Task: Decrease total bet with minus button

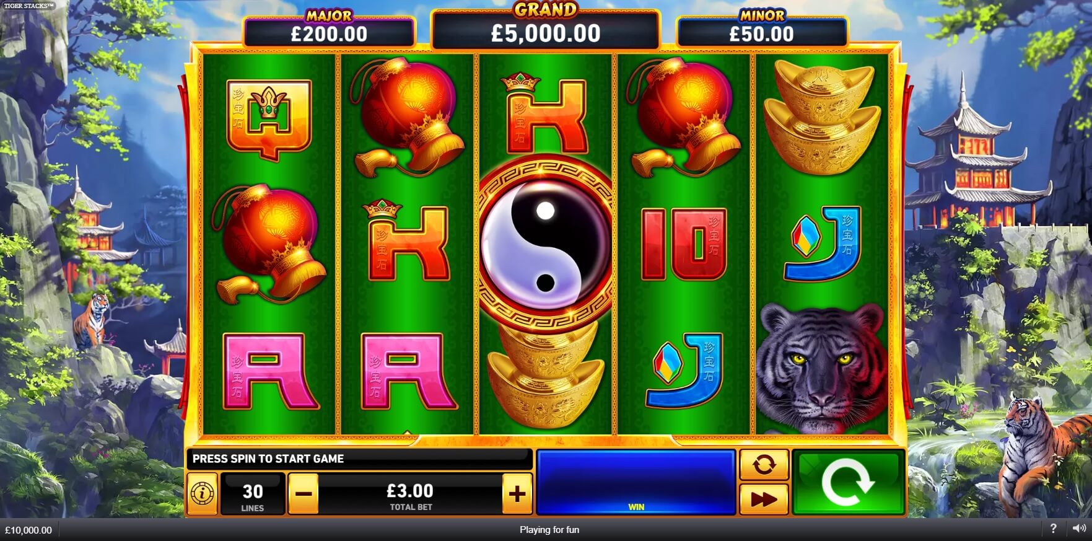Action: coord(304,493)
